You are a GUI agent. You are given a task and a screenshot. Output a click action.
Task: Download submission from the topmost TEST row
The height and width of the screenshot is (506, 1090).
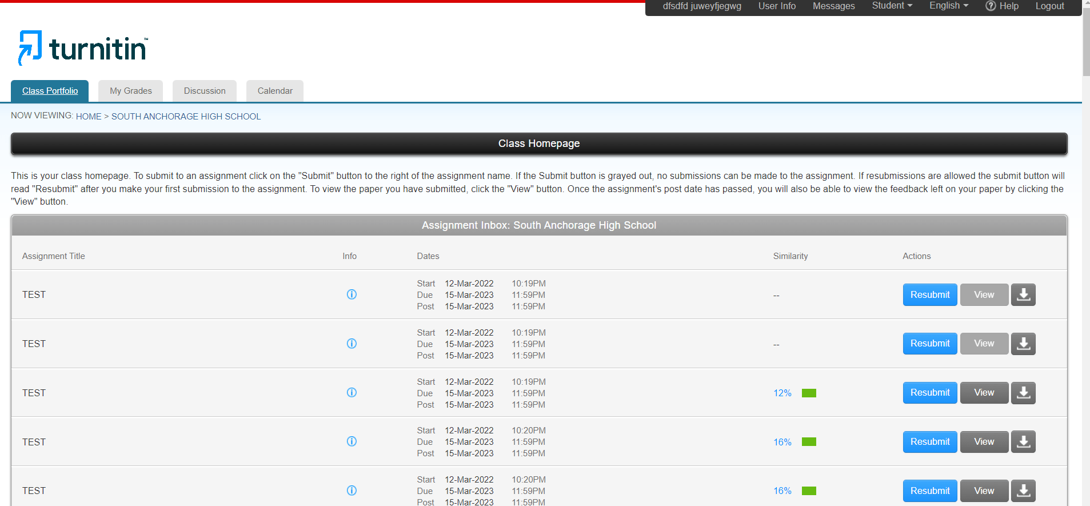coord(1023,295)
